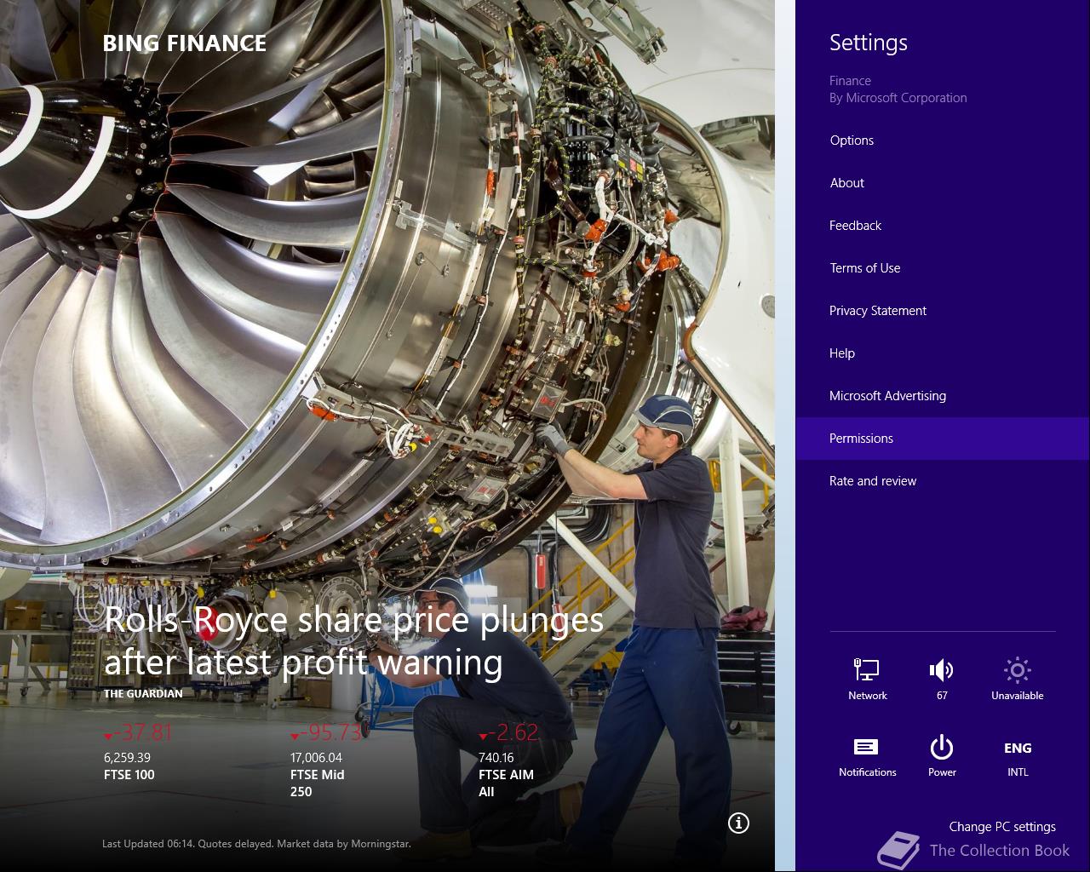The image size is (1090, 872).
Task: Adjust volume via the speaker icon
Action: pos(942,679)
